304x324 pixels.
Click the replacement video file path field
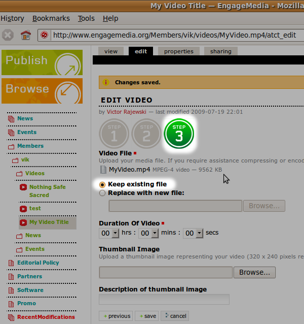click(x=175, y=206)
